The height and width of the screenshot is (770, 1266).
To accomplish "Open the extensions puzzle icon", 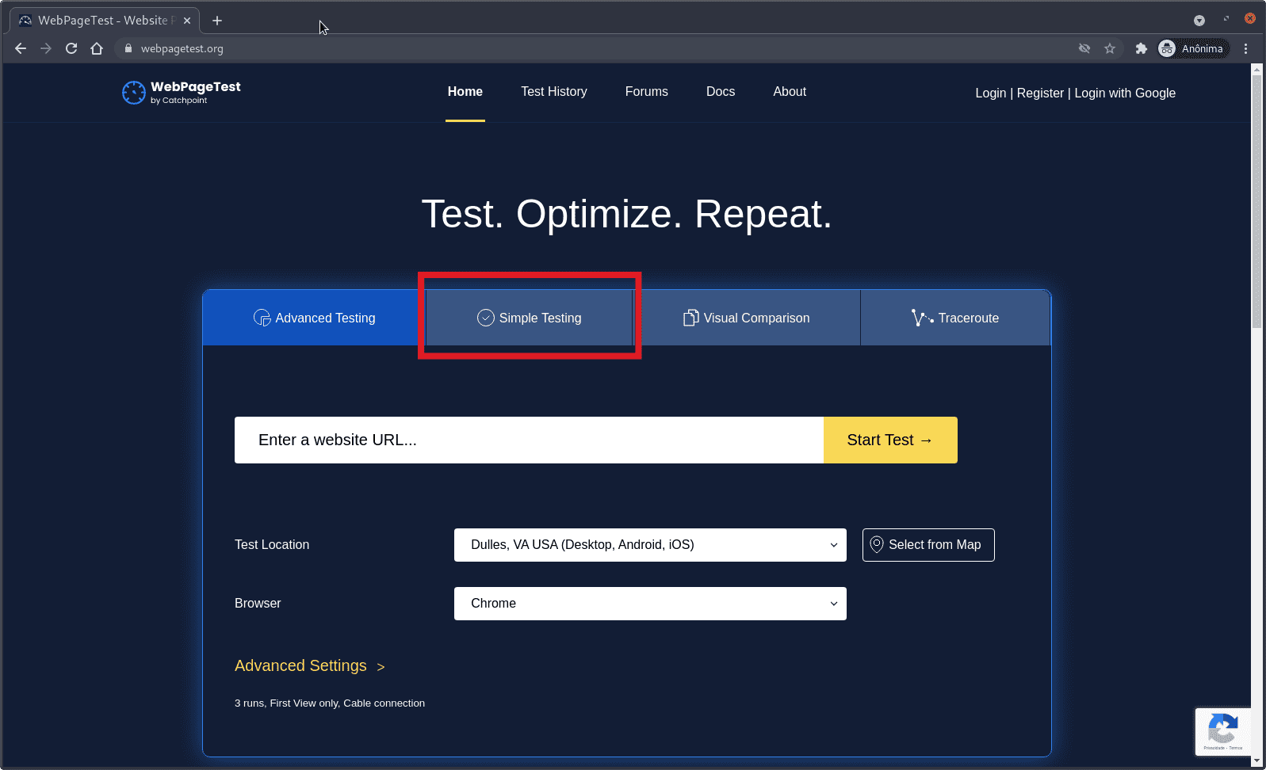I will click(1141, 48).
